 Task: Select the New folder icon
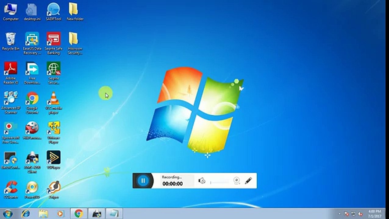75,12
